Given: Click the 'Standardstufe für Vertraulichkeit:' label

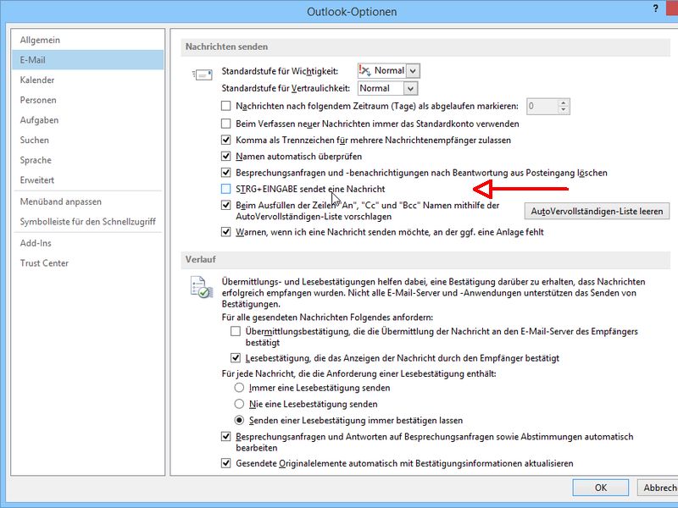Looking at the screenshot, I should click(286, 89).
